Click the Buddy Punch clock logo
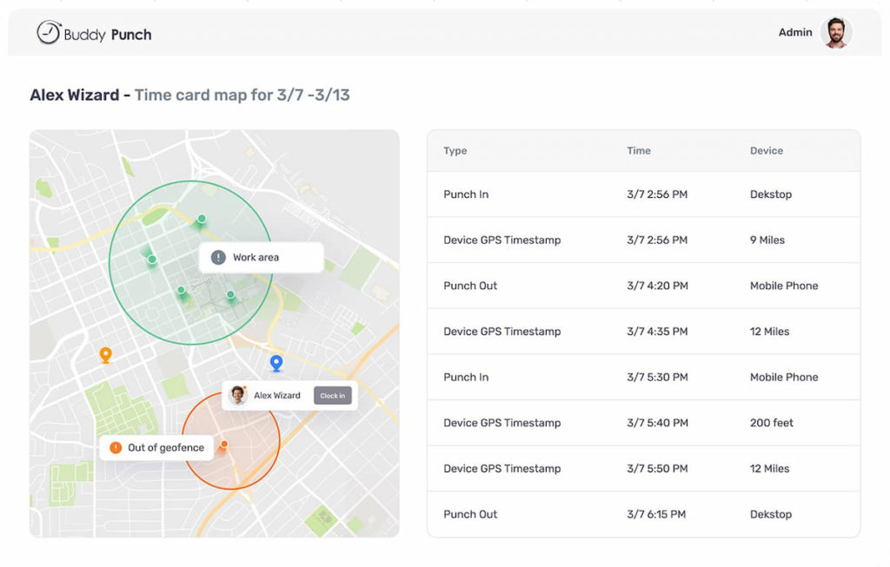The width and height of the screenshot is (890, 567). pyautogui.click(x=48, y=33)
